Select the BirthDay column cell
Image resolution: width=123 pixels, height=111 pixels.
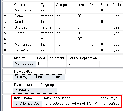point(26,27)
